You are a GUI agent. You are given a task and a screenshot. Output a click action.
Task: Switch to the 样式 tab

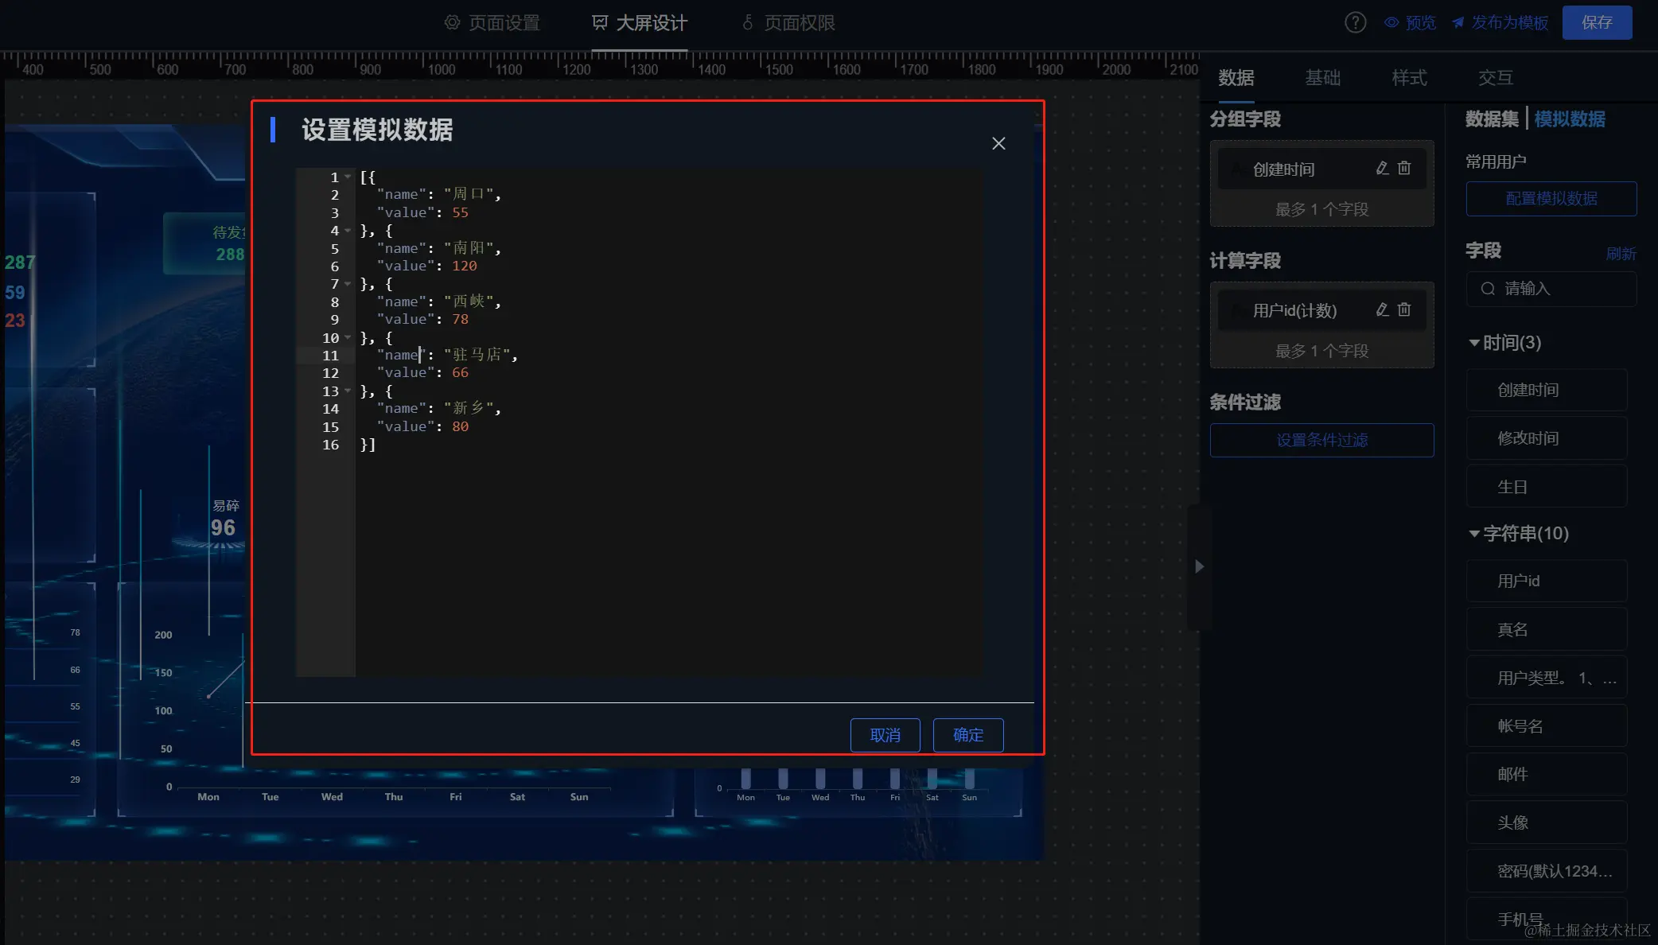(1409, 78)
